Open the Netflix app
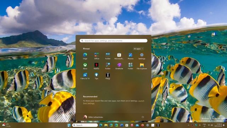 (96, 66)
